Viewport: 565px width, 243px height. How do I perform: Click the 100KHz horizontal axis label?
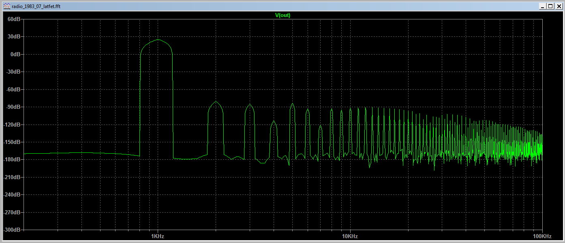pos(542,236)
